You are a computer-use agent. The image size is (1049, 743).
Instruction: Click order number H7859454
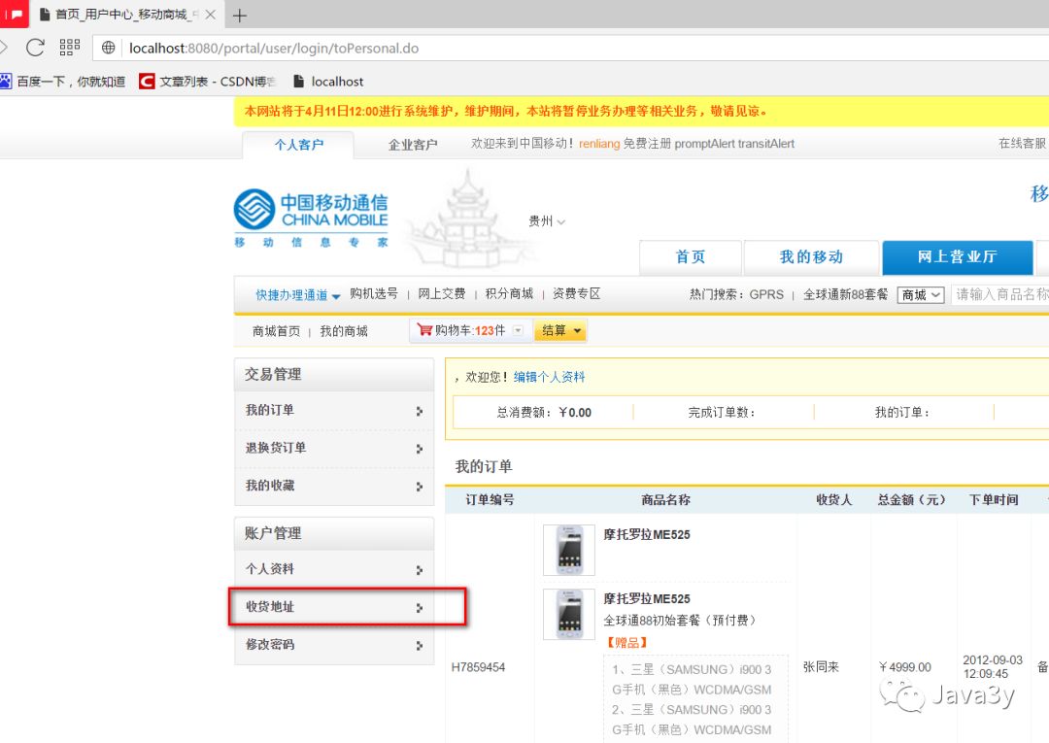[x=478, y=667]
